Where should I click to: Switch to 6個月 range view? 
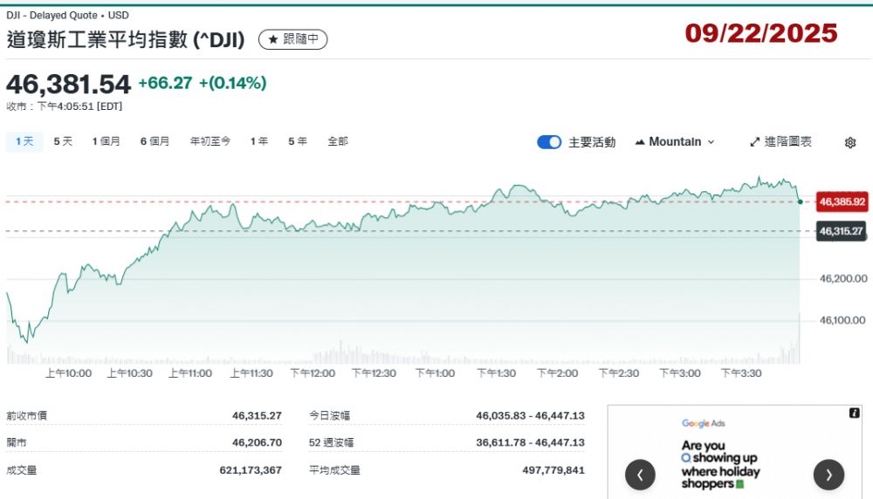(x=155, y=141)
